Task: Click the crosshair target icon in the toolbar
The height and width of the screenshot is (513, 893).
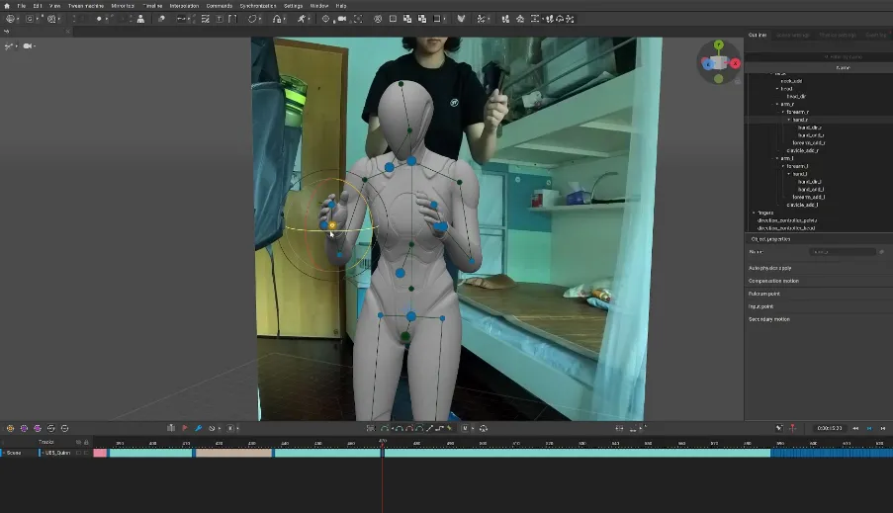Action: coord(325,19)
